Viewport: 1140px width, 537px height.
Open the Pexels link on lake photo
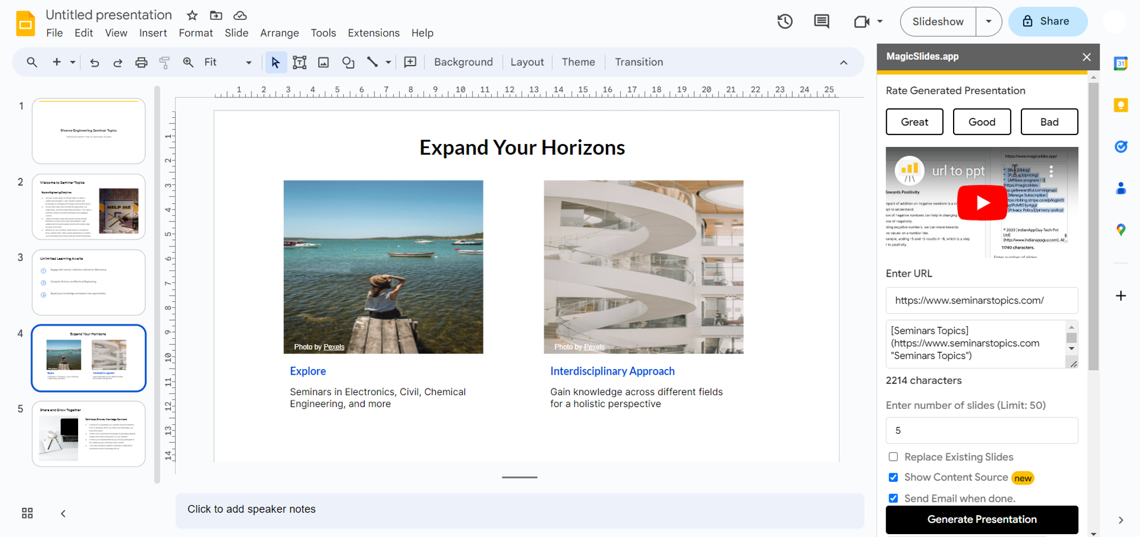[x=334, y=347]
